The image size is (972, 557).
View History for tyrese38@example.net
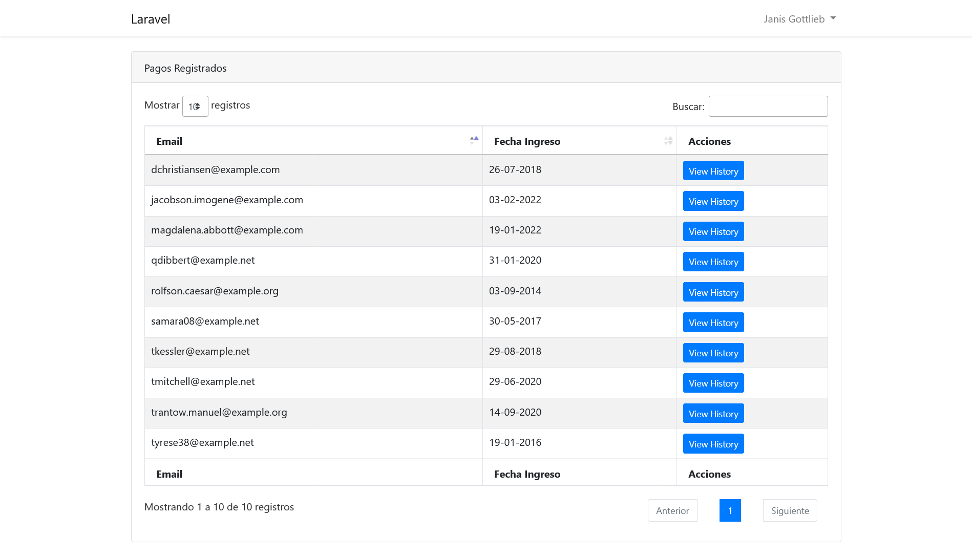pyautogui.click(x=713, y=443)
